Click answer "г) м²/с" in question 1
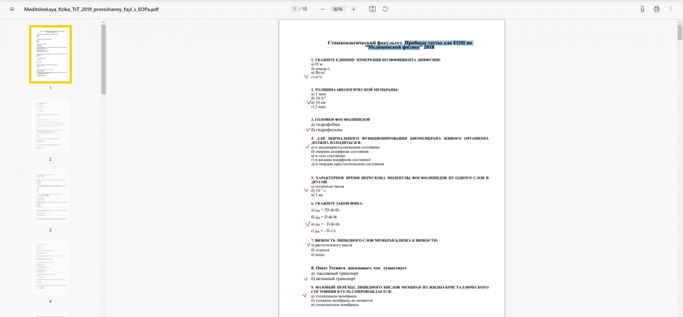 pyautogui.click(x=317, y=76)
